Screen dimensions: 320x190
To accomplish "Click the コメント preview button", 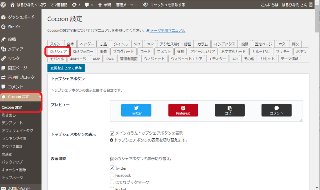I will tap(277, 110).
